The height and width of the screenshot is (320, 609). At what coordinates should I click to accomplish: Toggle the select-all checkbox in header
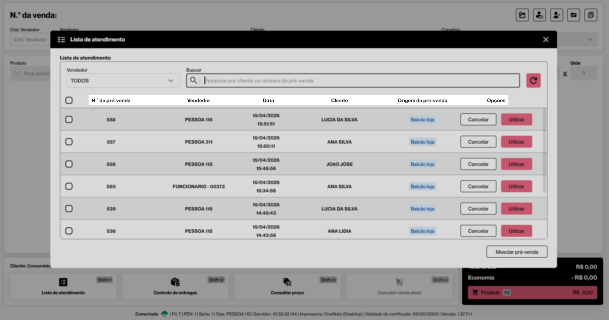(x=69, y=100)
